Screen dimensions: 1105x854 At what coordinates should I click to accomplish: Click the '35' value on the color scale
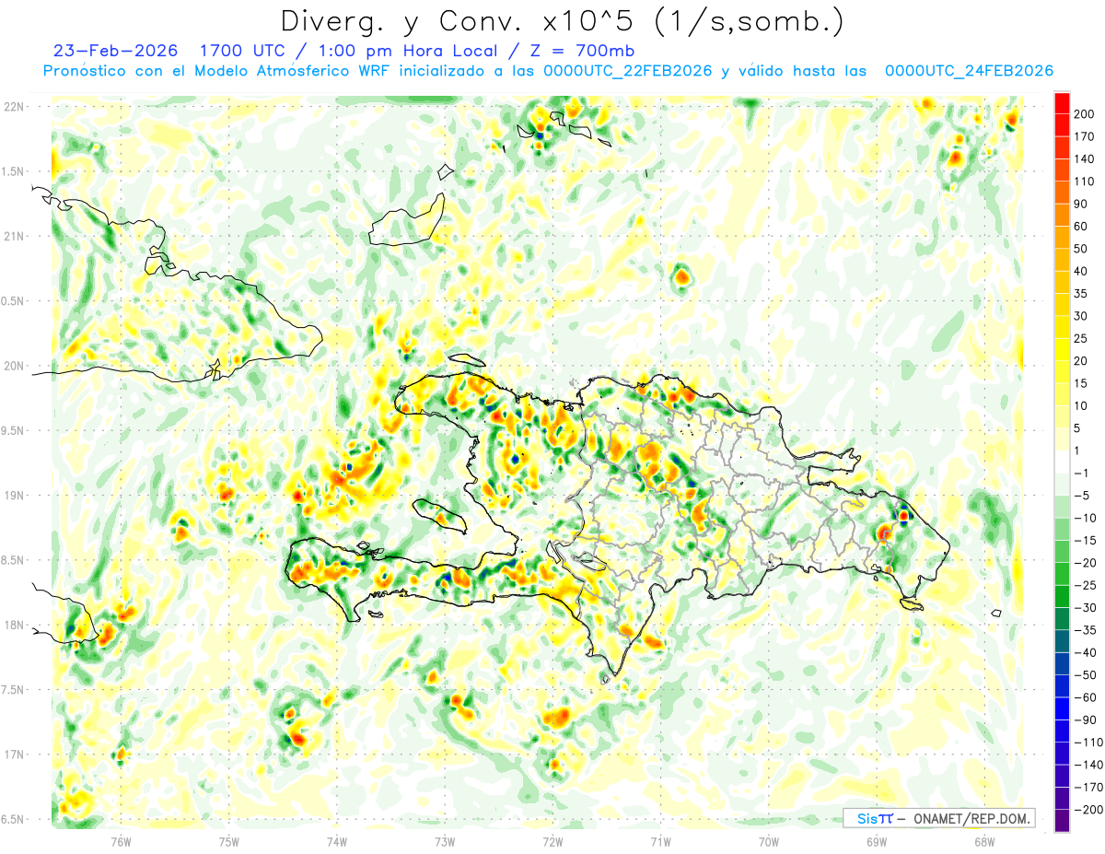point(1082,293)
